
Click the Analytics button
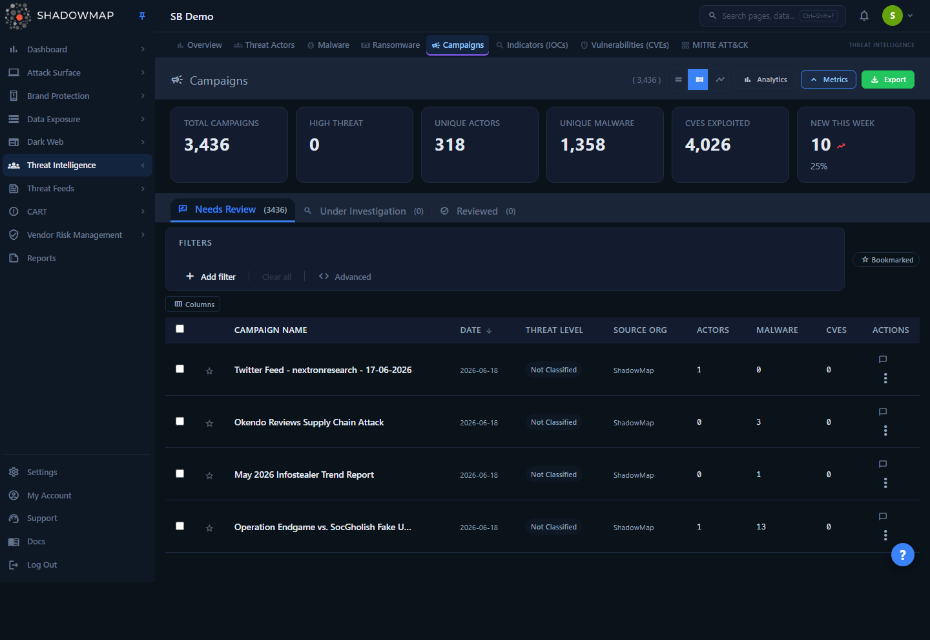coord(765,80)
